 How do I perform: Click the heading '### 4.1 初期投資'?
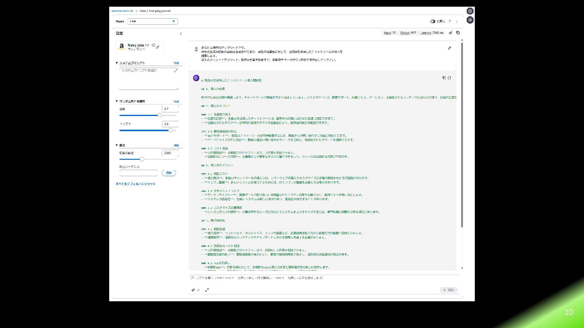(x=213, y=229)
